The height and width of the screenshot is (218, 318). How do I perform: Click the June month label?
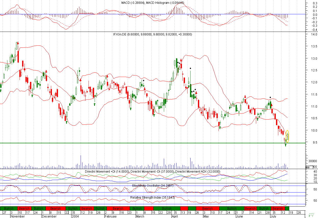pyautogui.click(x=240, y=216)
